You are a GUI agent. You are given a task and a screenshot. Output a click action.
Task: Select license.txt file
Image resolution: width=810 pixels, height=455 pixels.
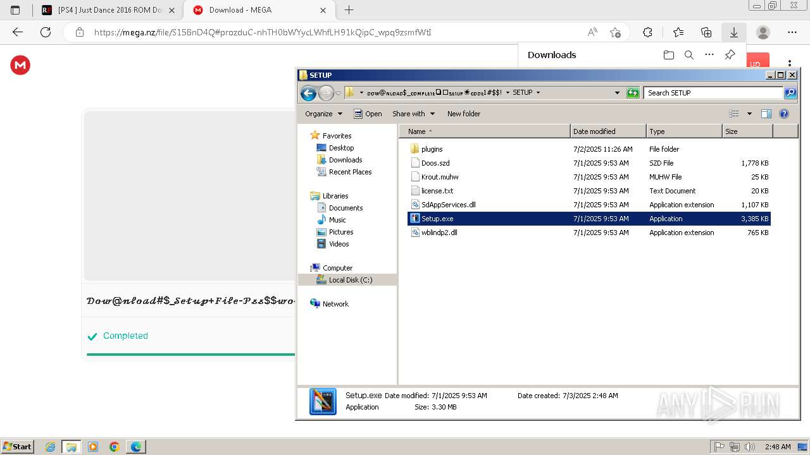pos(589,191)
